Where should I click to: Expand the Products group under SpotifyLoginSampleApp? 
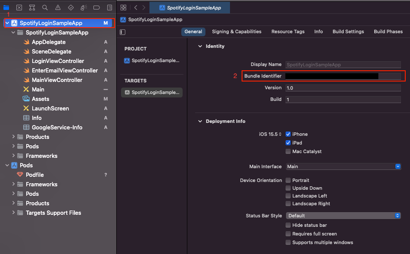[x=13, y=137]
